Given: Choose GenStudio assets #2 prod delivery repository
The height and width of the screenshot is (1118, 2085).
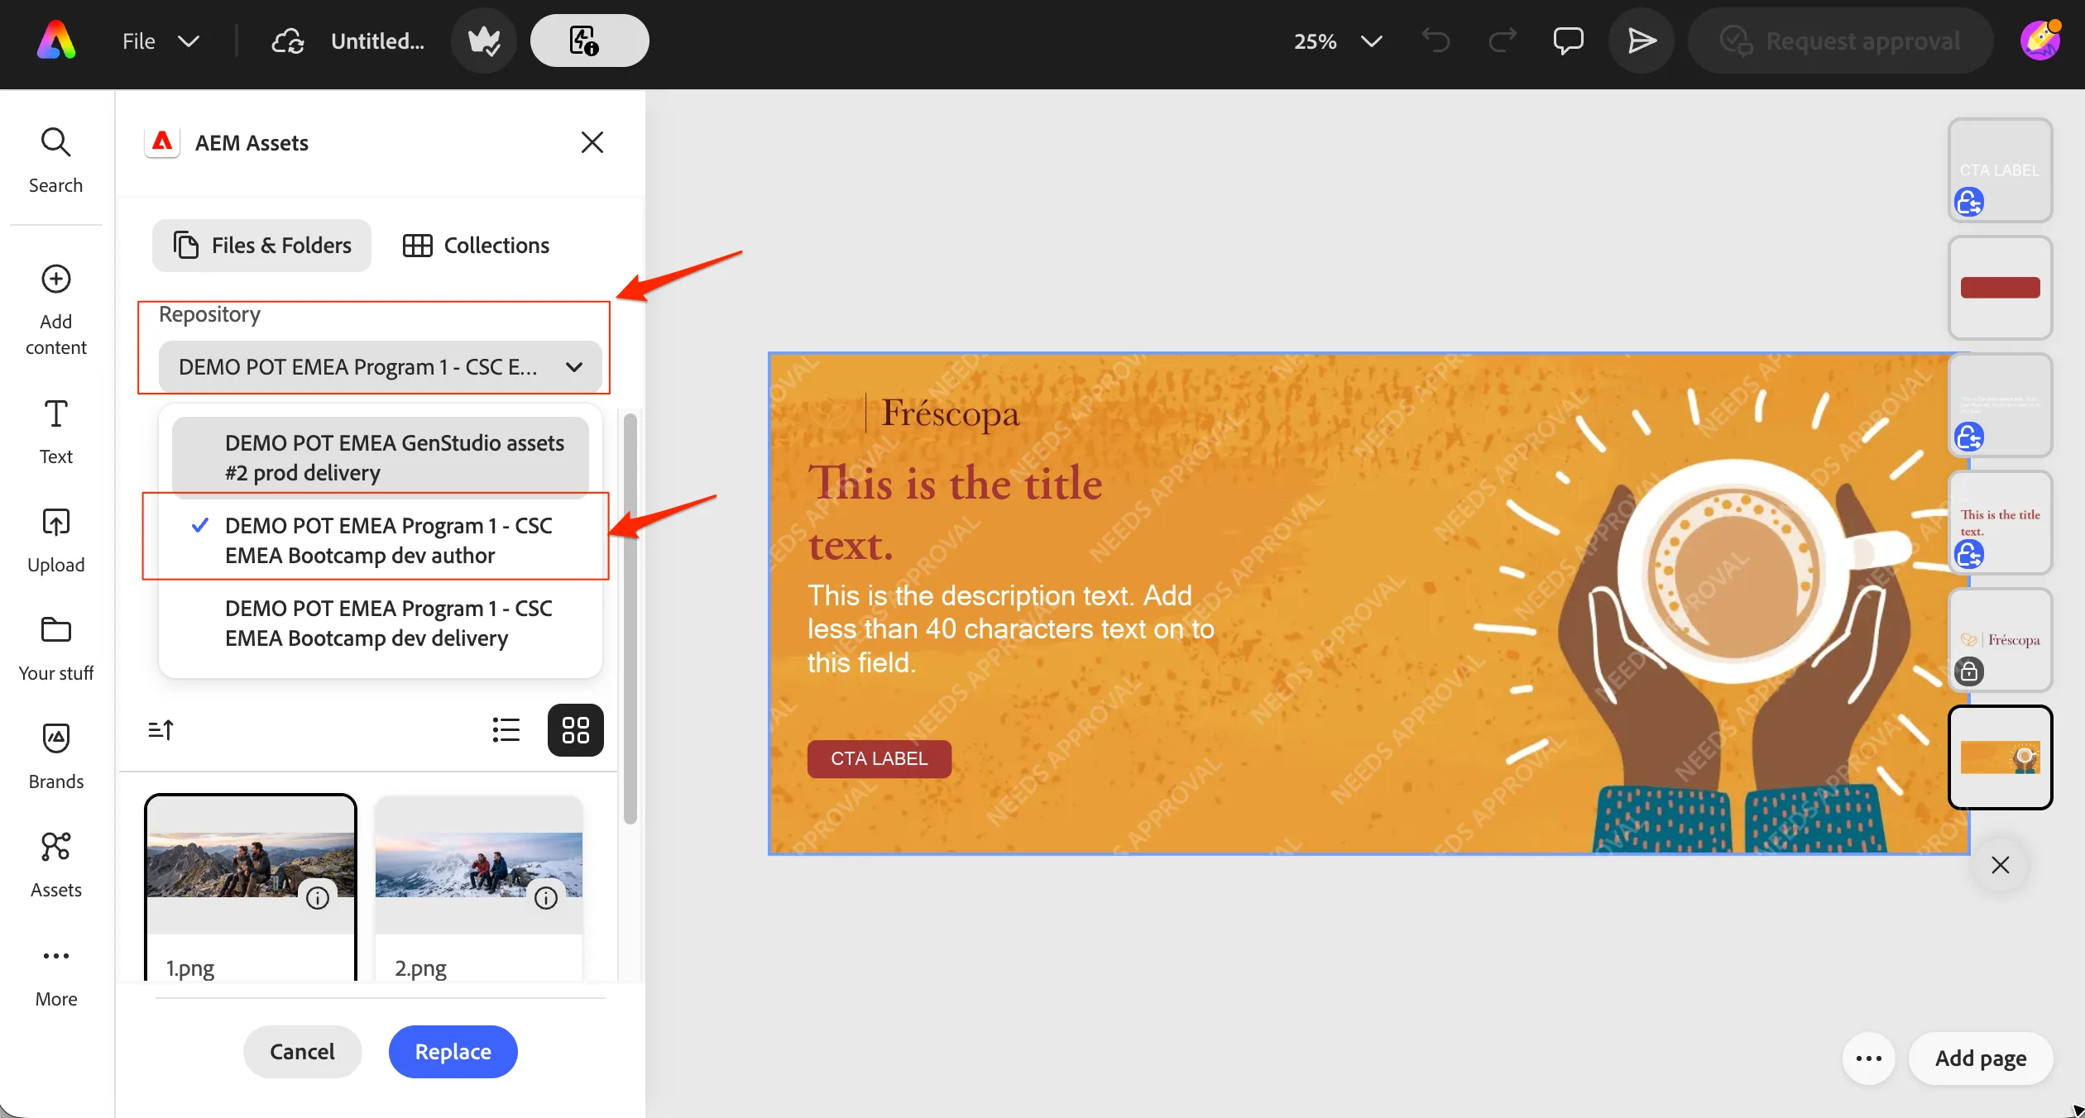Looking at the screenshot, I should 381,457.
